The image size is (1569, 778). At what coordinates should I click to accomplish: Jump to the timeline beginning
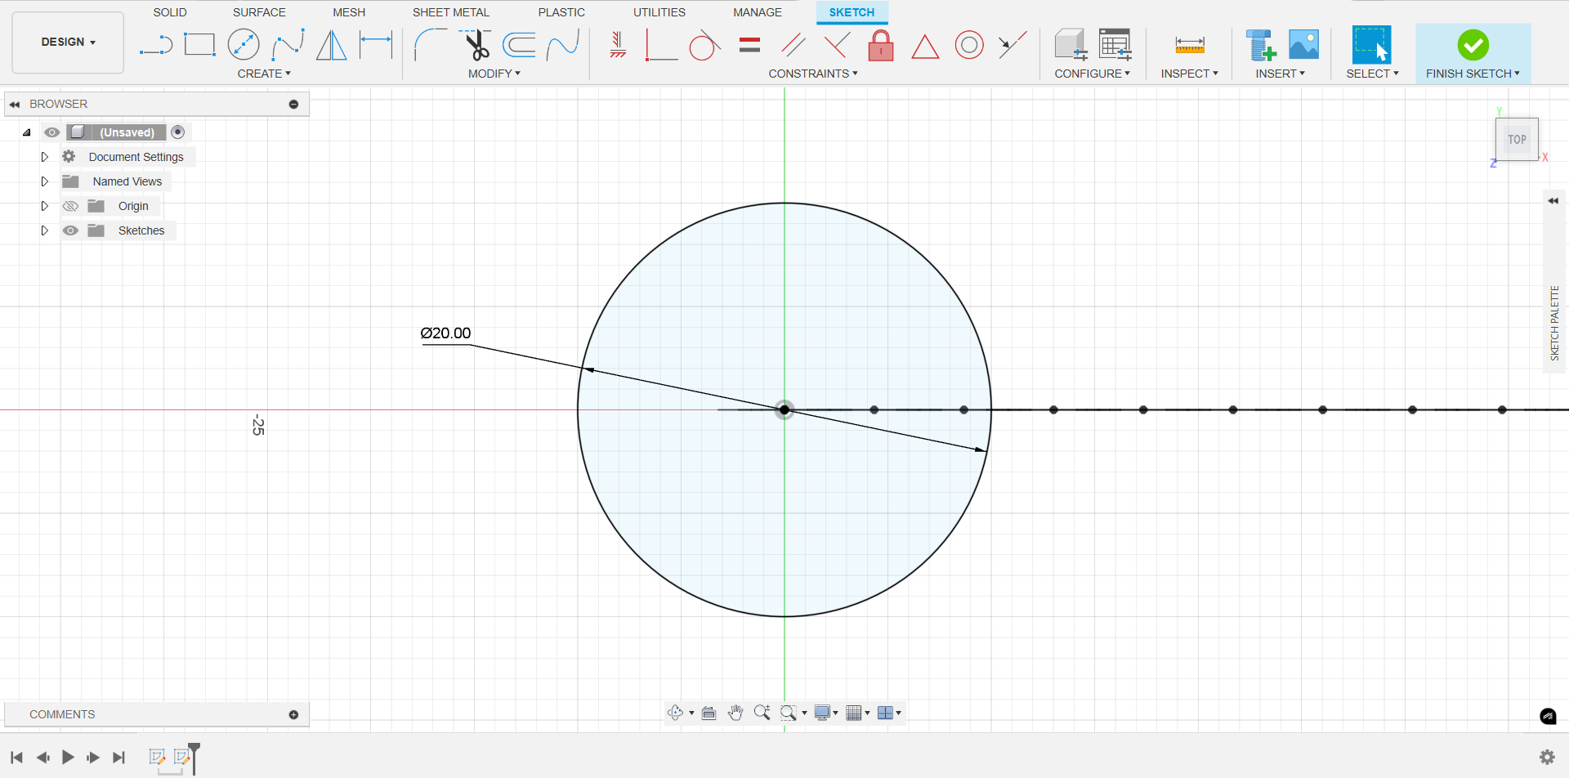tap(16, 757)
